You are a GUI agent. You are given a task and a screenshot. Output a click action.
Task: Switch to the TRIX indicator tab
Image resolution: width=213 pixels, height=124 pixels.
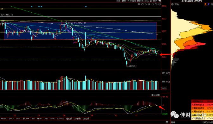[x=18, y=119]
